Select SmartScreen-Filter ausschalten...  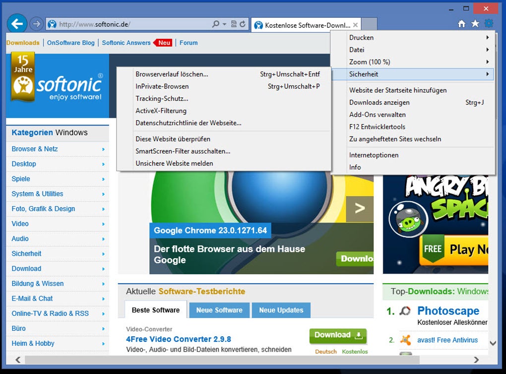pos(224,151)
